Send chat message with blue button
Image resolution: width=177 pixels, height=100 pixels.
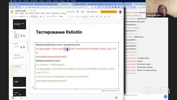coord(165,97)
